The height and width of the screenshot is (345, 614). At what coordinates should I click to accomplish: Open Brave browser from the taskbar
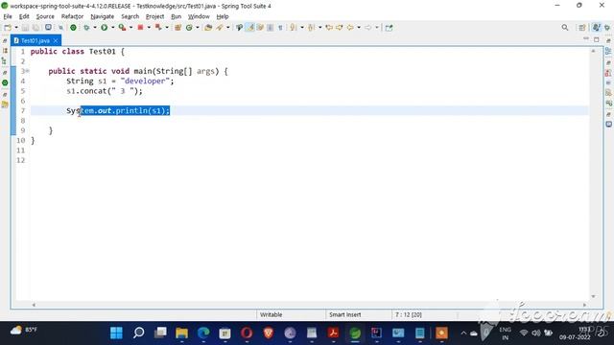click(269, 333)
